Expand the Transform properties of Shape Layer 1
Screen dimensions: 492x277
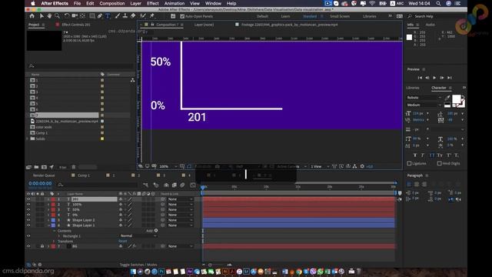pos(54,241)
